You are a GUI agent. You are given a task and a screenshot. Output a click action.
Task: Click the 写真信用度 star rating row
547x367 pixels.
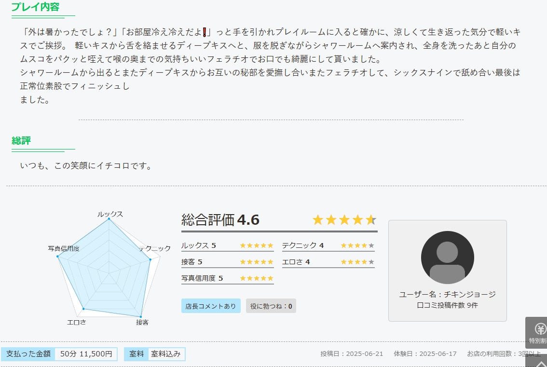227,278
